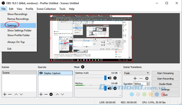Open the Fade transition dropdown

136,73
